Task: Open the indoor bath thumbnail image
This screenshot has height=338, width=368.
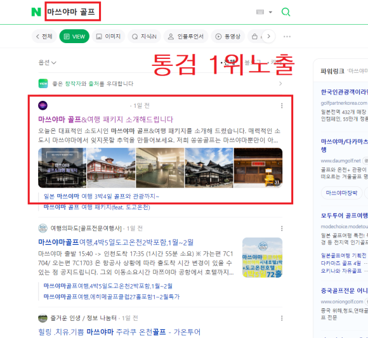Action: tap(160, 167)
